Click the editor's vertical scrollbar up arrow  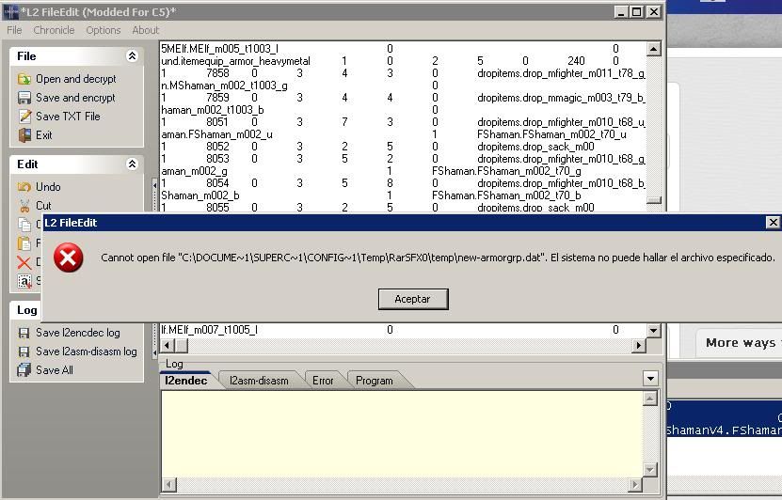pyautogui.click(x=654, y=49)
